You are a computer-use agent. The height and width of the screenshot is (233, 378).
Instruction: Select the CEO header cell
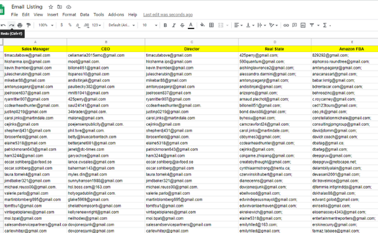(106, 49)
